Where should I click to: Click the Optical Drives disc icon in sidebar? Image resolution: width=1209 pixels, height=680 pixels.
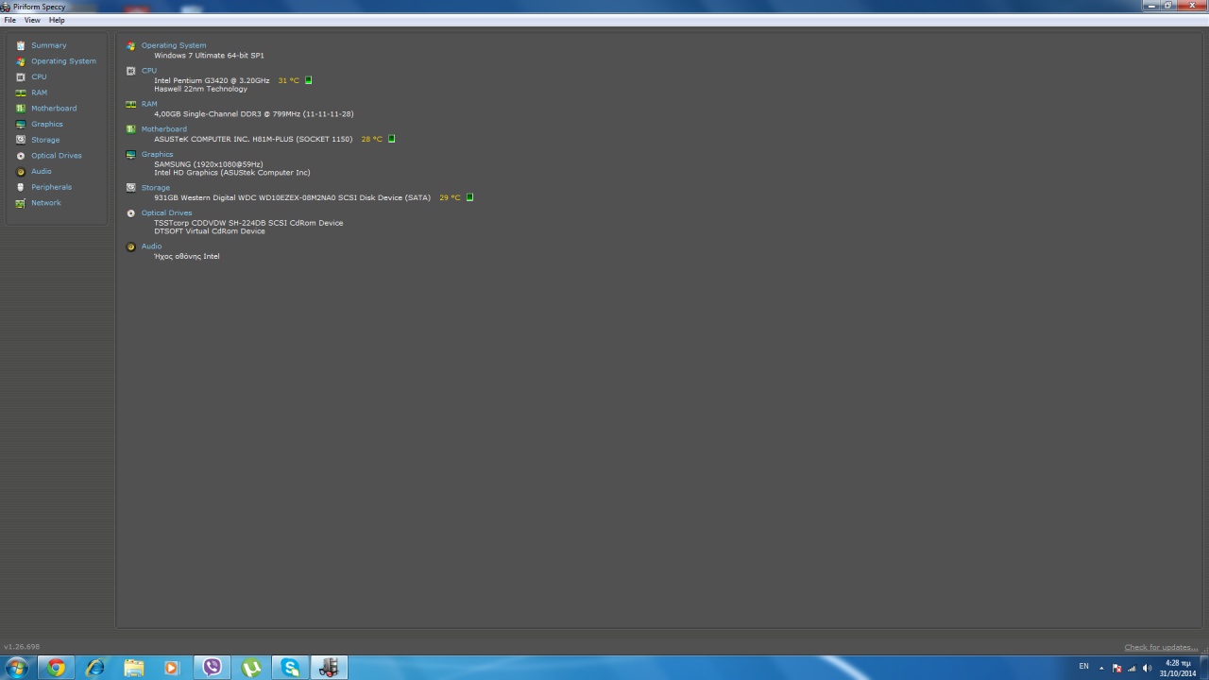point(21,156)
